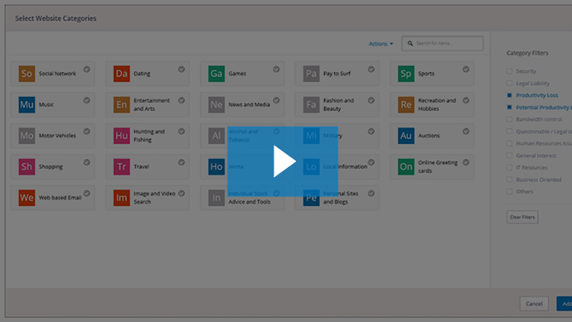Tick the Bandwidth control filter checkbox
Viewport: 572px width, 322px height.
(x=509, y=119)
